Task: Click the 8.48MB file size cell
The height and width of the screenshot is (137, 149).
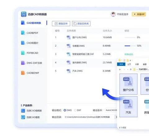Action: (106, 46)
